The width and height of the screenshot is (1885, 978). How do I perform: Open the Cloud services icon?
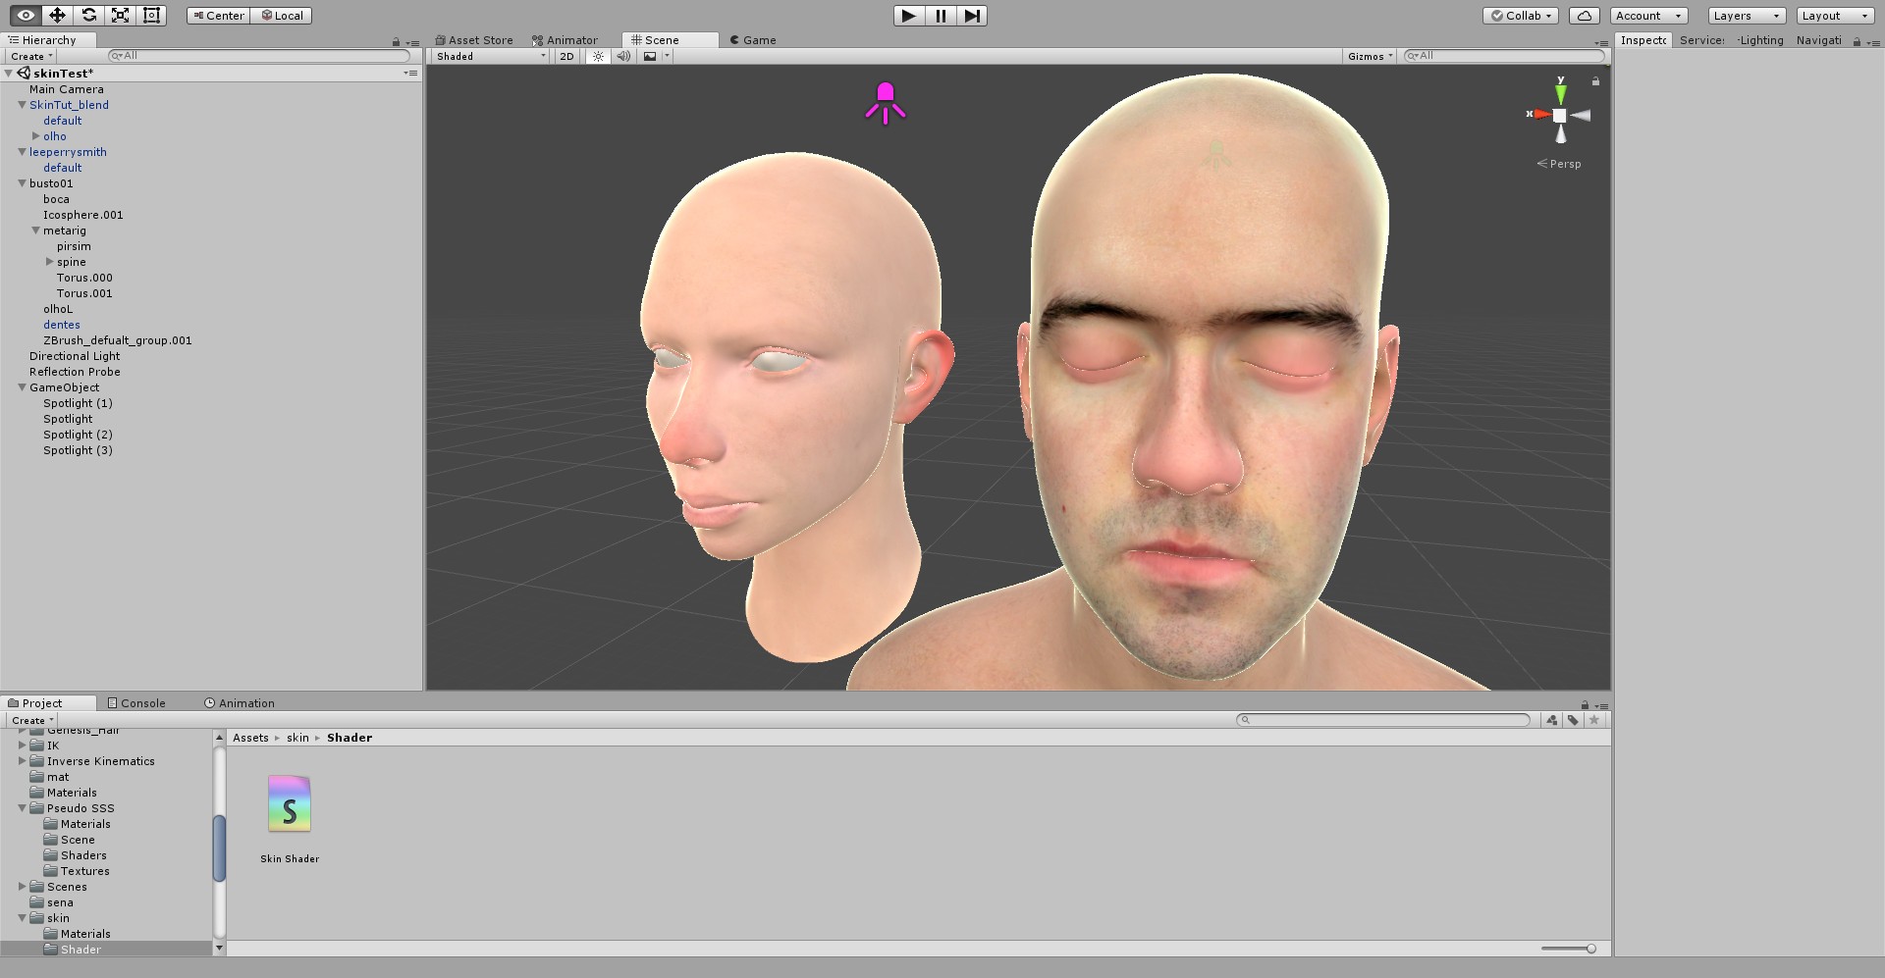1584,16
